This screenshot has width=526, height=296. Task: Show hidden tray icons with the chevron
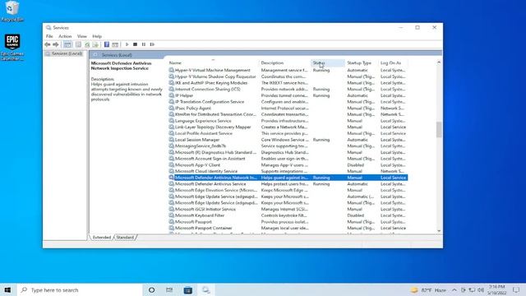click(x=454, y=290)
